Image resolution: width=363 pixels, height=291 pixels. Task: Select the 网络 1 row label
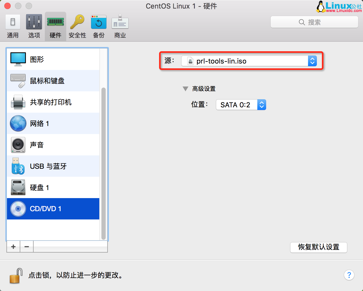click(x=40, y=123)
